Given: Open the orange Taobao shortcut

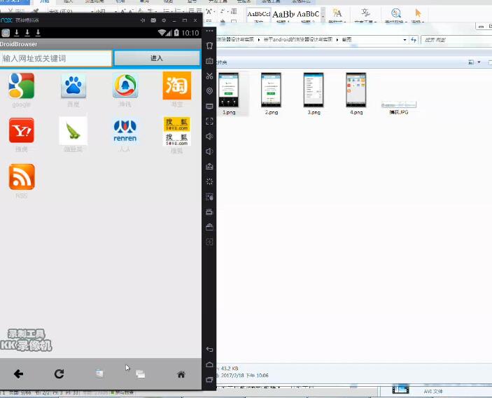Looking at the screenshot, I should (176, 85).
